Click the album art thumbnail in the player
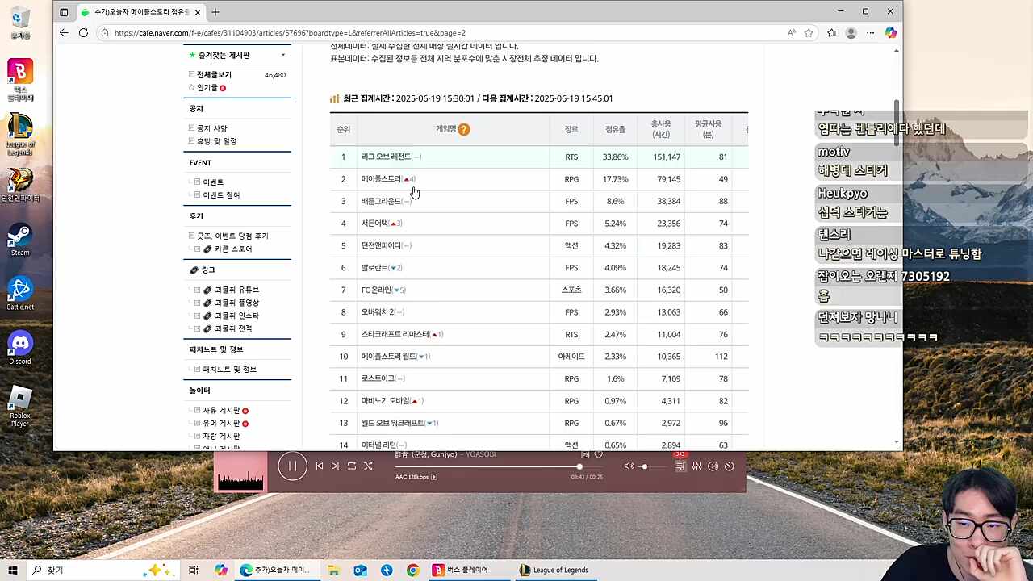 coord(240,471)
